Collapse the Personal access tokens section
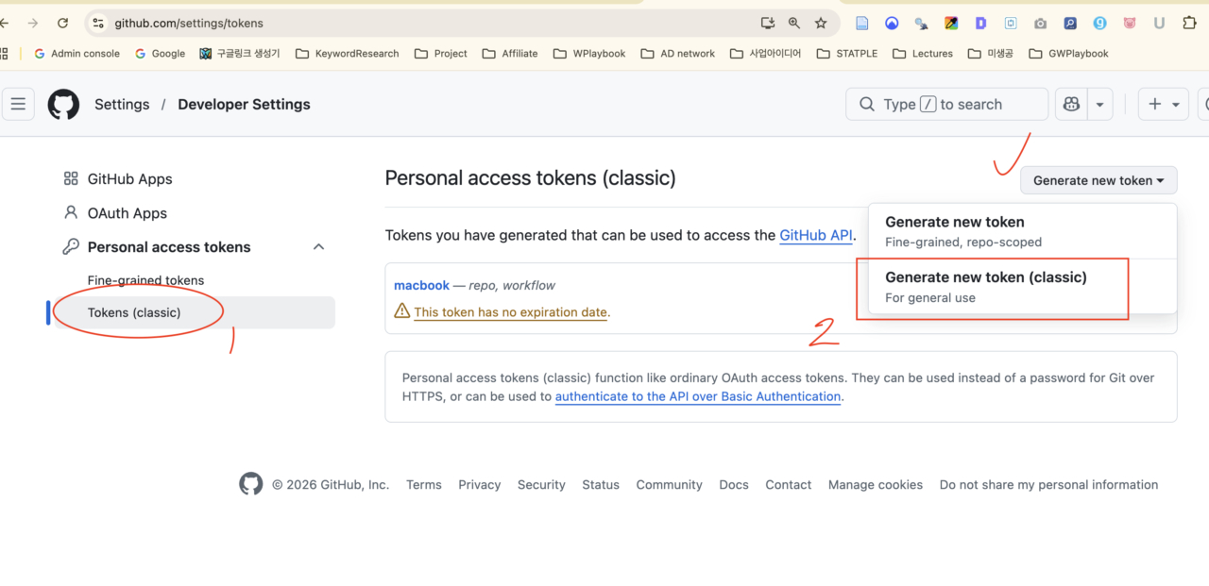Viewport: 1209px width, 586px height. (318, 247)
